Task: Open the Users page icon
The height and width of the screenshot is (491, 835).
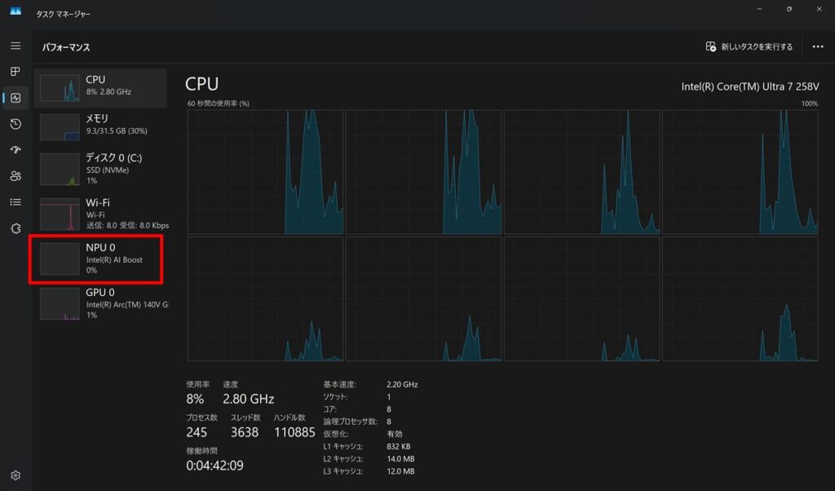Action: pyautogui.click(x=15, y=176)
